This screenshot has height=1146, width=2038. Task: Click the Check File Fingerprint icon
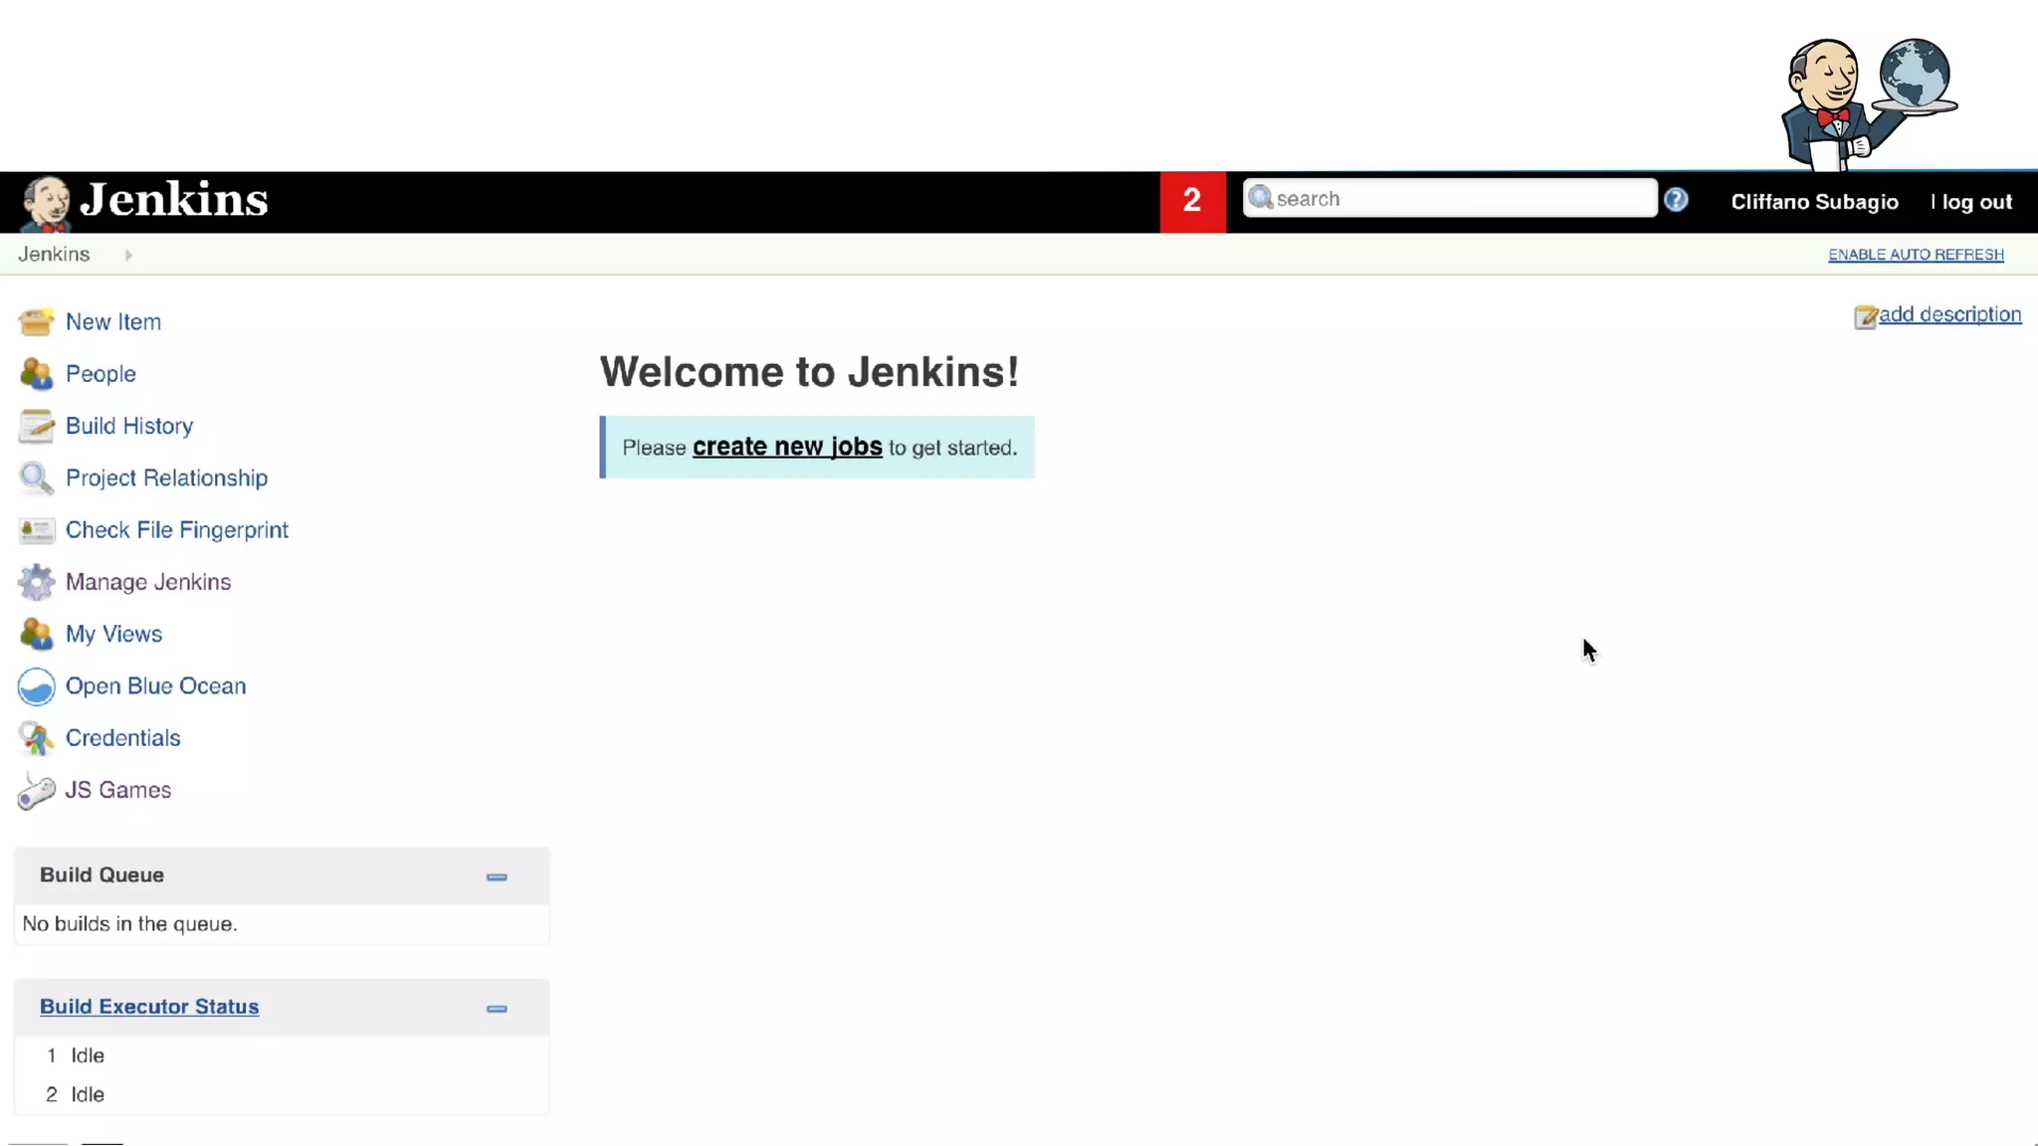[x=36, y=530]
